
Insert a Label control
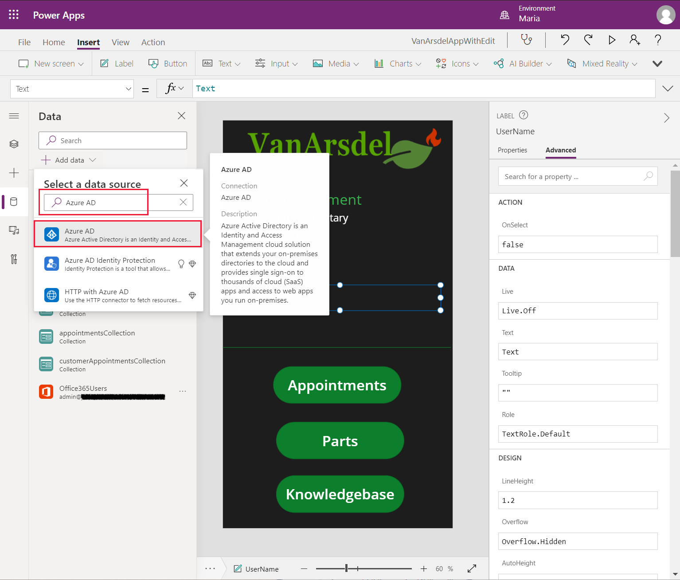click(x=117, y=63)
